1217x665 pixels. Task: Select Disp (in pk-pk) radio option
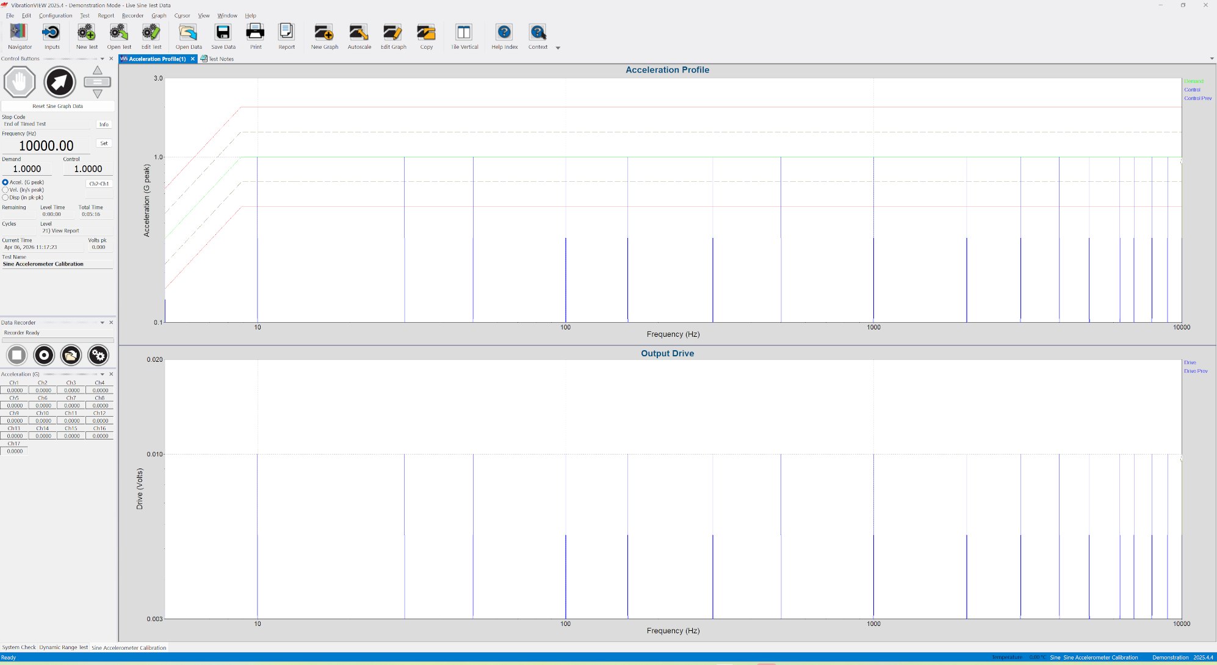coord(5,198)
